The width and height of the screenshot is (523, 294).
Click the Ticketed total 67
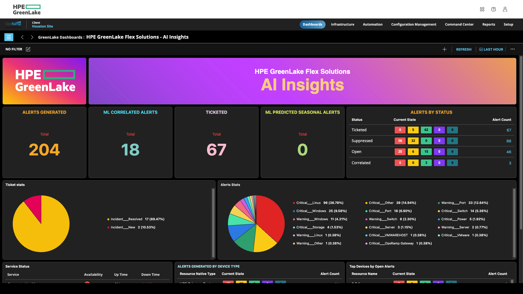pos(216,150)
